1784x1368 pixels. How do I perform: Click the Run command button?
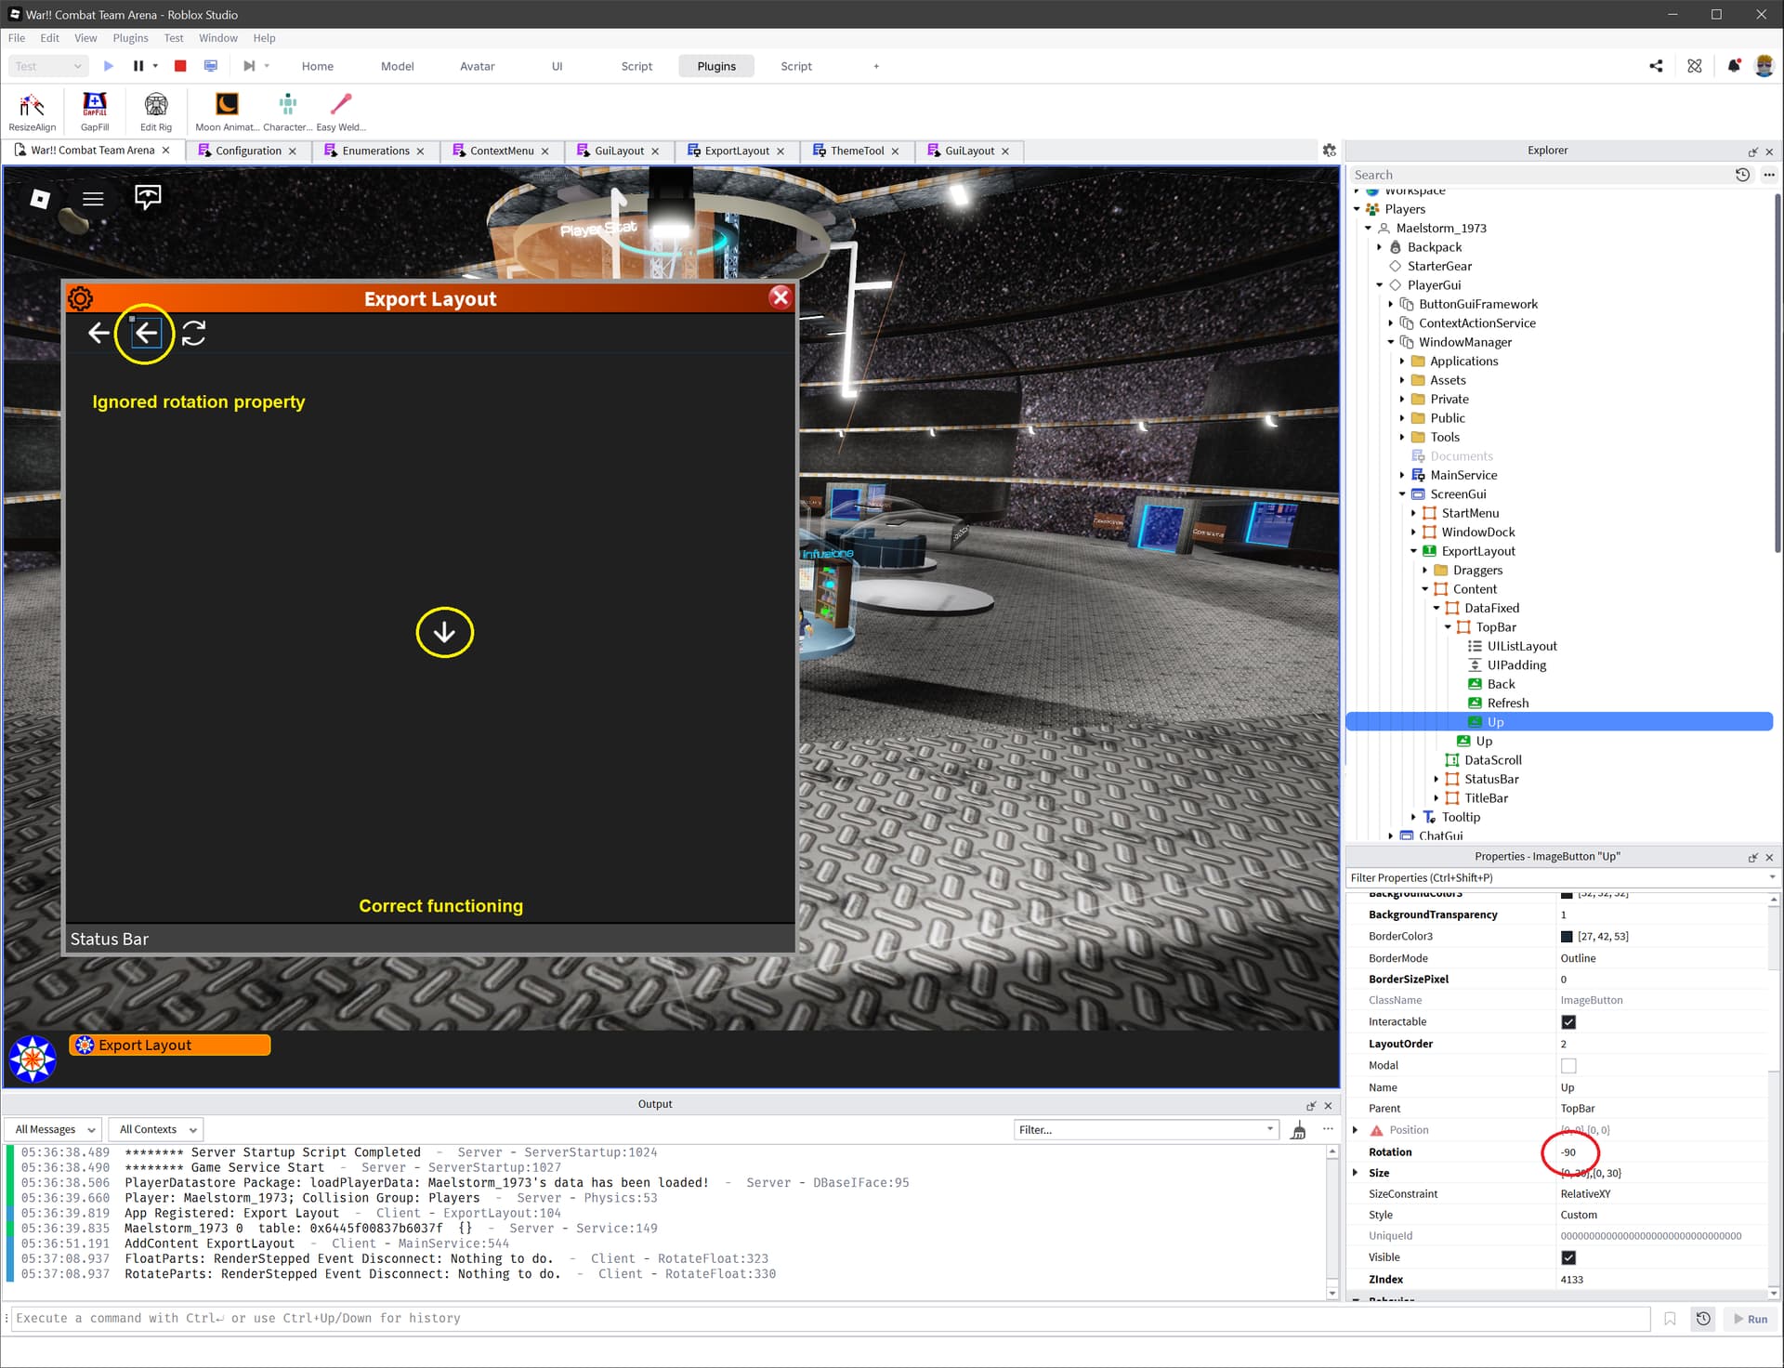click(x=1751, y=1319)
